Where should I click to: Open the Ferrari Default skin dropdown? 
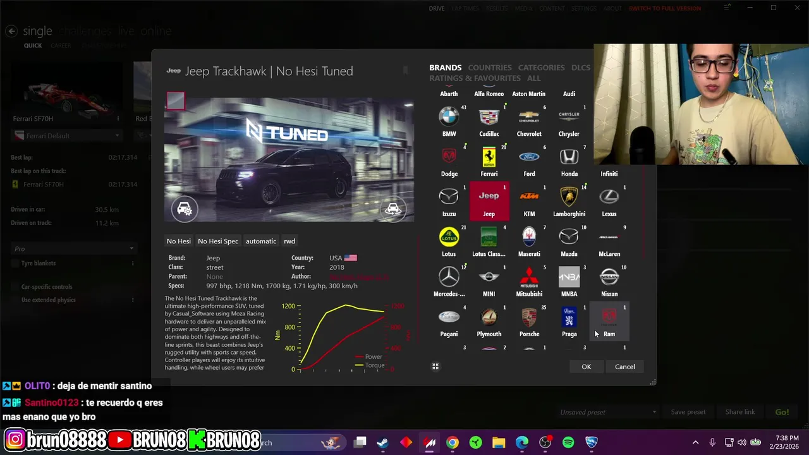(x=67, y=136)
